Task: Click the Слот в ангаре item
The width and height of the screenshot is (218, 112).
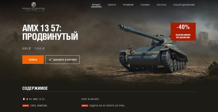Action: tap(90, 99)
